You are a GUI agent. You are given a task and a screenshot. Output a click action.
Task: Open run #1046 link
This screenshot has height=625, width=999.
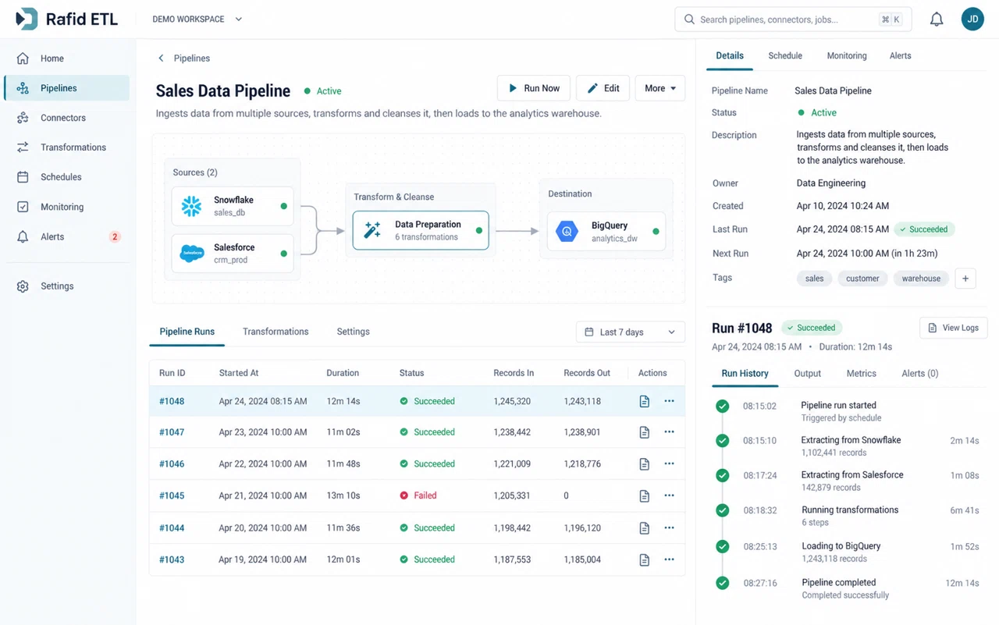(172, 464)
